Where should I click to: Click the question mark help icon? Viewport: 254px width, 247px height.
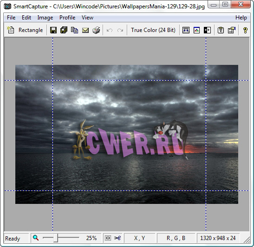coord(245,30)
